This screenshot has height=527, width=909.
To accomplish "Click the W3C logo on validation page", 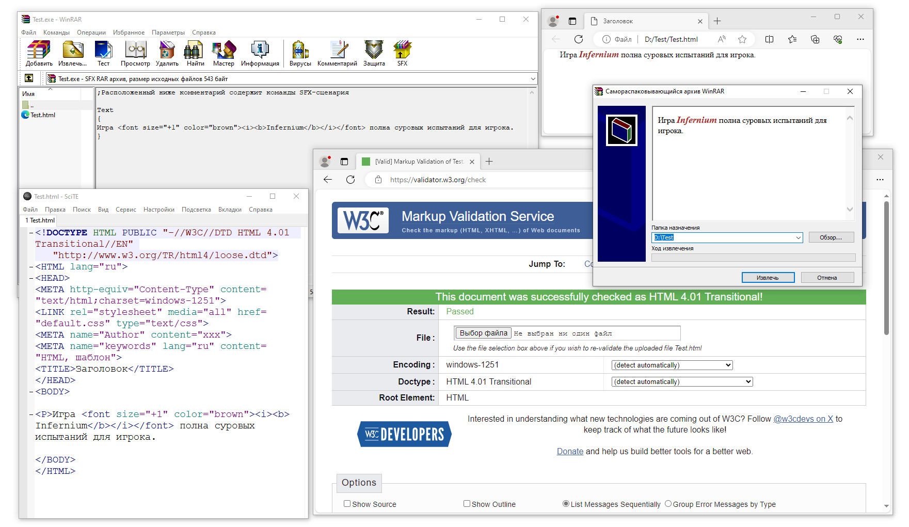I will click(363, 220).
